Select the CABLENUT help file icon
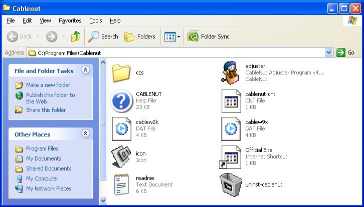 (121, 101)
